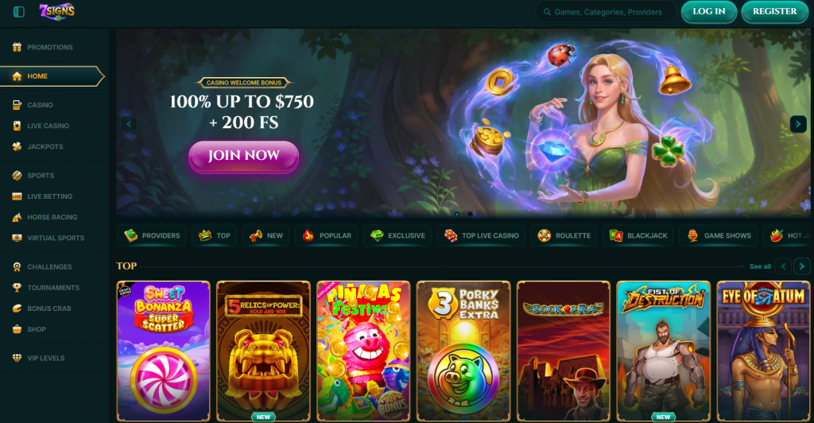
Task: Focus the games search field
Action: click(606, 12)
